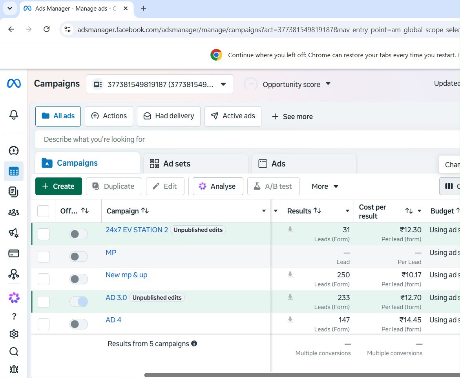Screen dimensions: 460x378
Task: Click the horizontal scrollbar at bottom
Action: [302, 375]
